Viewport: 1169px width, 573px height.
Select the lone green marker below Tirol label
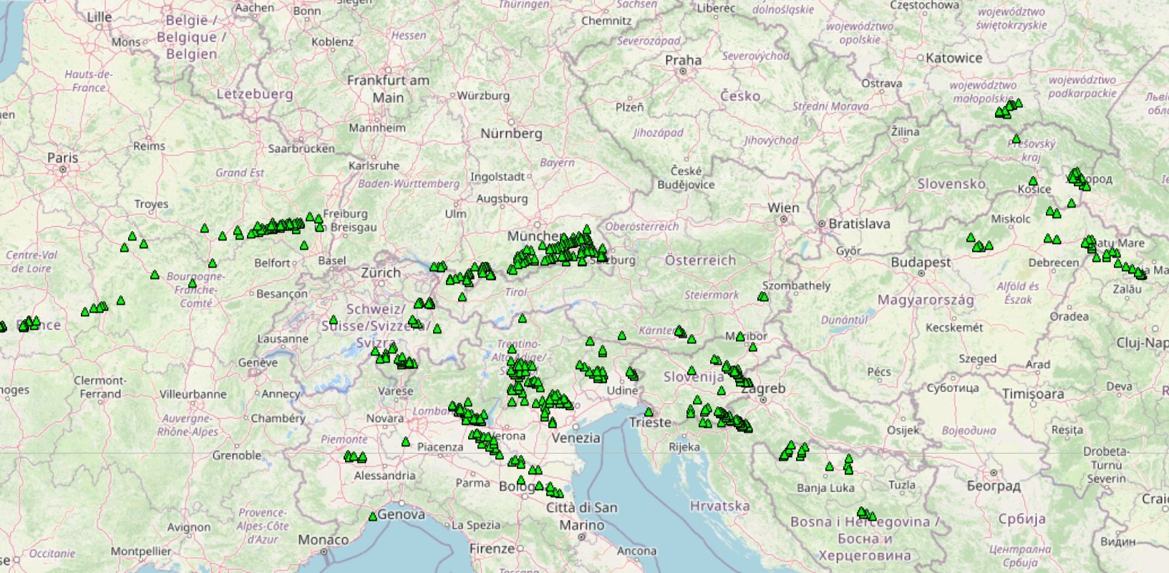coord(523,318)
